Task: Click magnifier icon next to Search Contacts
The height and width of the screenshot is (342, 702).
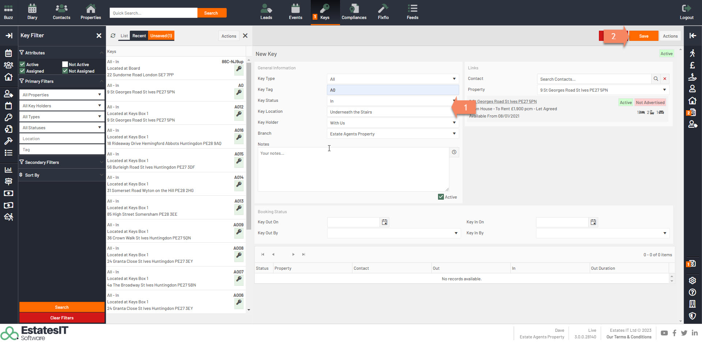Action: click(x=656, y=79)
